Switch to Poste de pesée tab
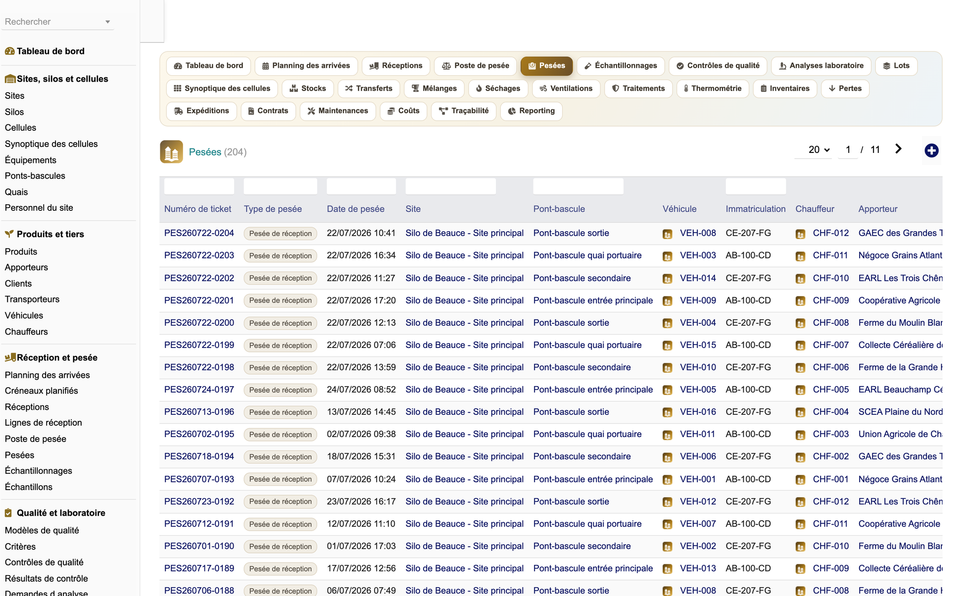The image size is (963, 596). pyautogui.click(x=475, y=66)
